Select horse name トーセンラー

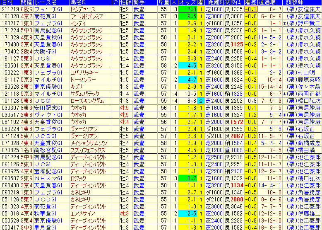tap(83, 80)
